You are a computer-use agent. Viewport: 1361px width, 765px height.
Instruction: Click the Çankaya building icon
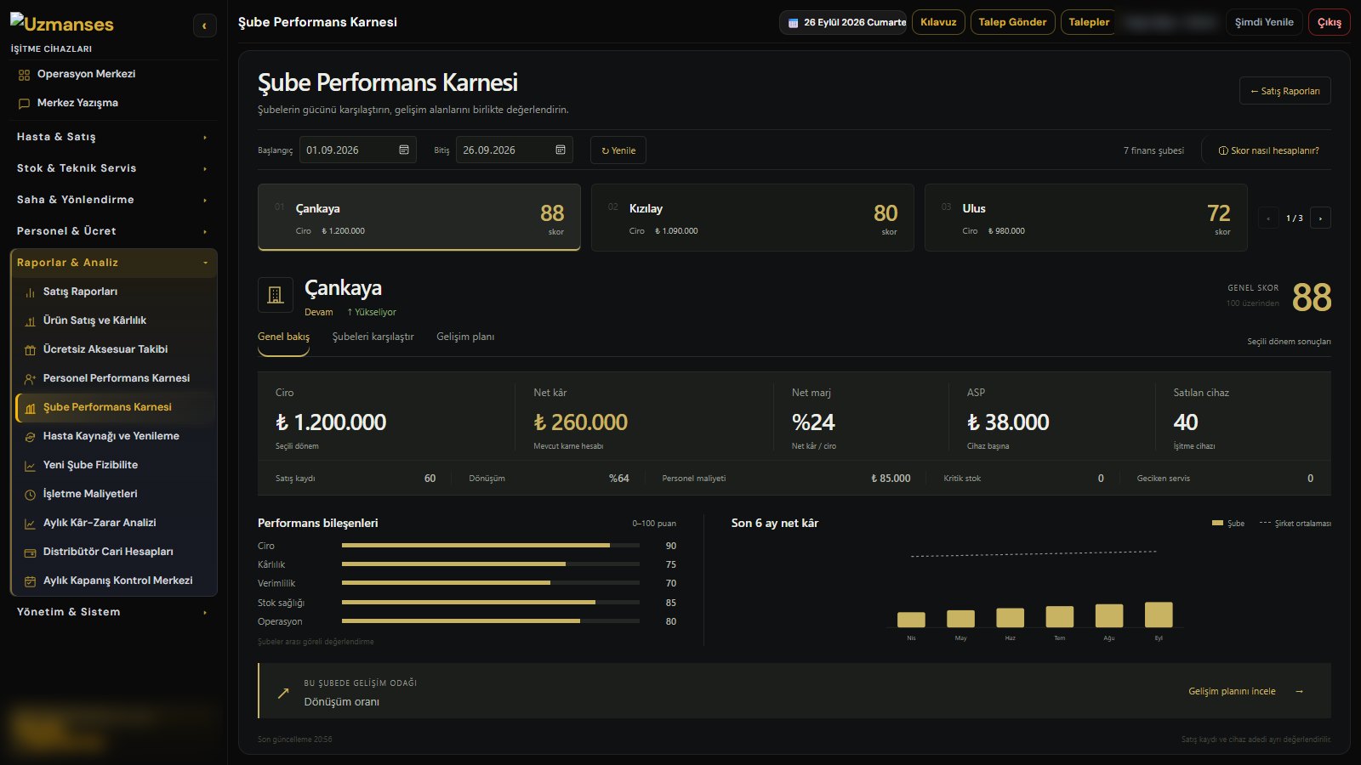point(276,295)
